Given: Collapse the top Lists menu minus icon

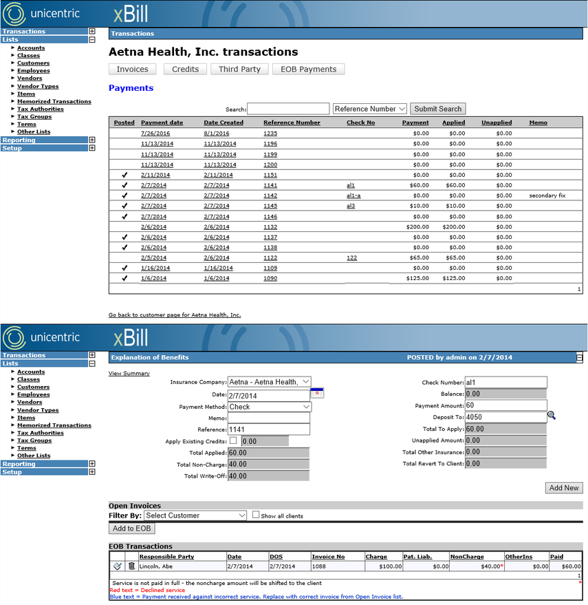Looking at the screenshot, I should pyautogui.click(x=92, y=39).
